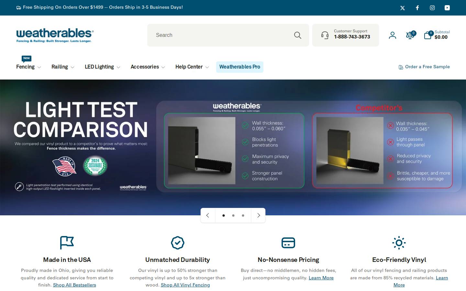Click the Made in the USA heading
This screenshot has height=291, width=466.
67,260
